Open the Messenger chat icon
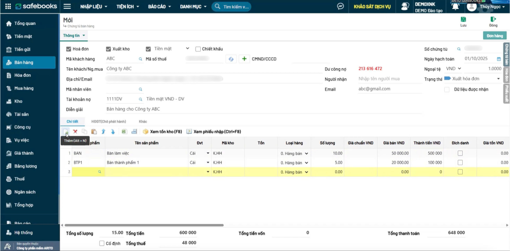The image size is (510, 251). [340, 6]
